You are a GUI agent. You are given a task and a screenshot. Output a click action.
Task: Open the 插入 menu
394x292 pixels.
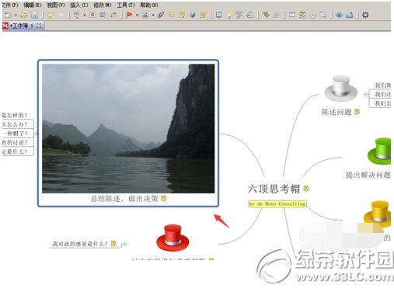[79, 5]
